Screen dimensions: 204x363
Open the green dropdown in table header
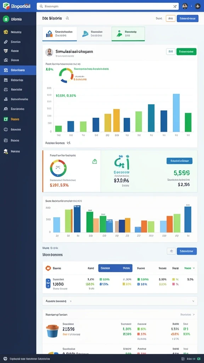click(190, 268)
